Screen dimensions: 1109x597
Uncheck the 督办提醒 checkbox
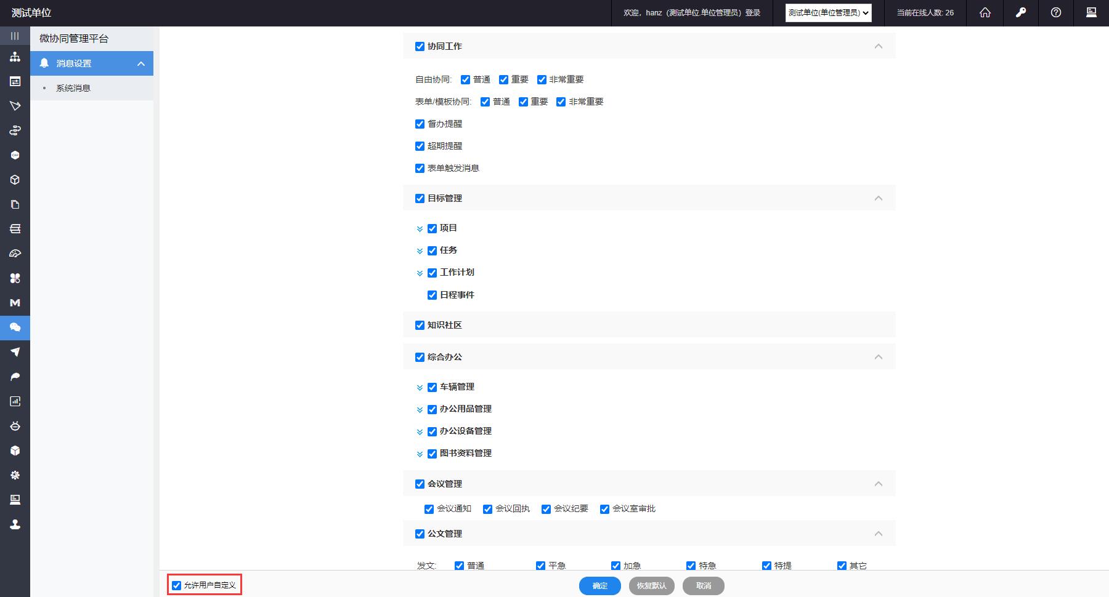(420, 124)
